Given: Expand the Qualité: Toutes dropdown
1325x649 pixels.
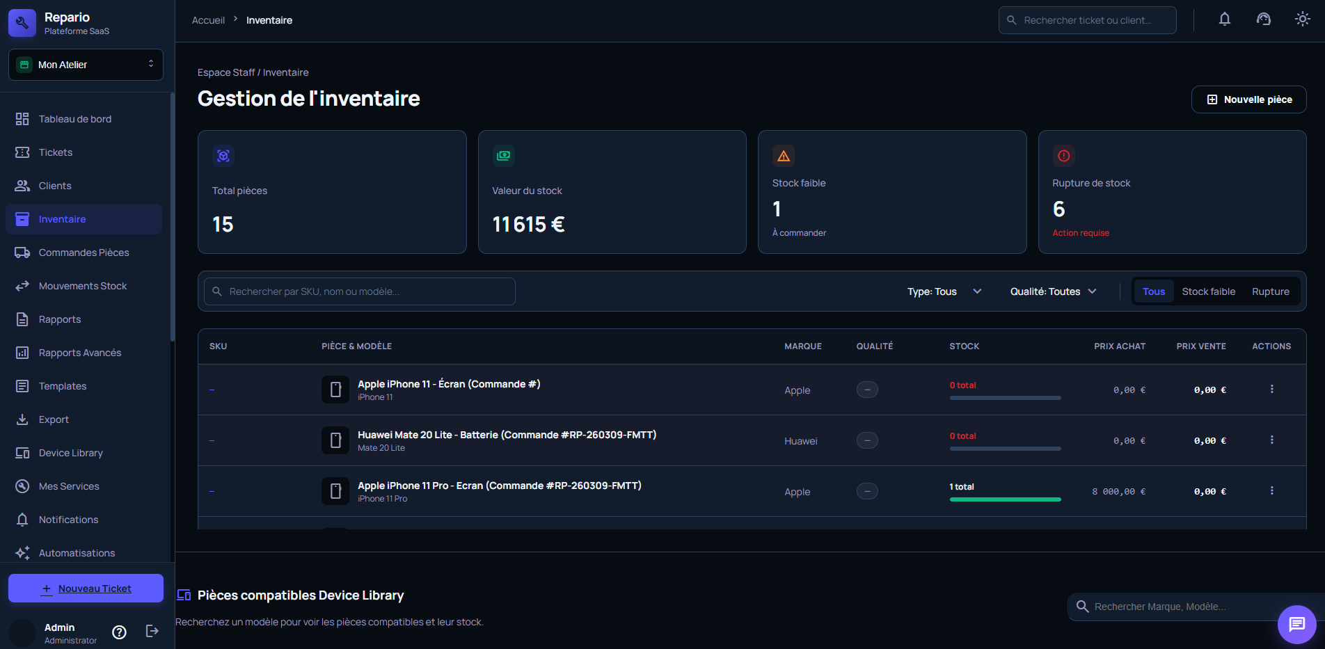Looking at the screenshot, I should (x=1052, y=291).
